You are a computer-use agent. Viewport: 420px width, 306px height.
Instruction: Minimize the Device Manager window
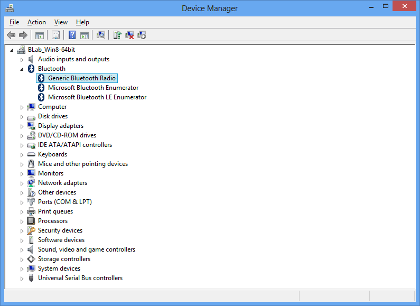click(x=371, y=6)
